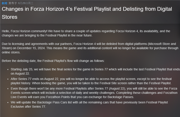180x117 pixels.
Task: Click the blue 新闻 news tag
Action: coord(4,3)
